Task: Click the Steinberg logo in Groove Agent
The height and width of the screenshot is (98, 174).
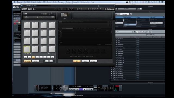Action: pyautogui.click(x=109, y=9)
